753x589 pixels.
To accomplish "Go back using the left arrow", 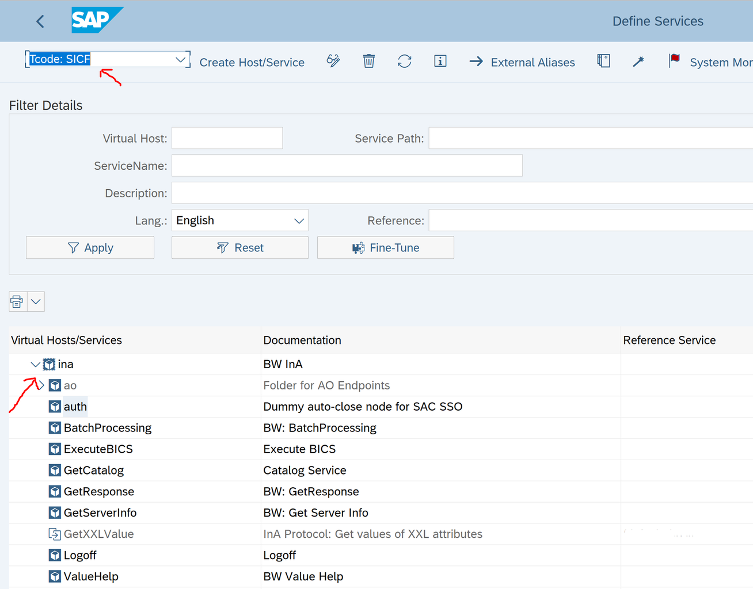I will click(x=40, y=21).
